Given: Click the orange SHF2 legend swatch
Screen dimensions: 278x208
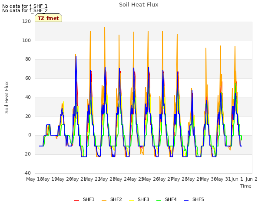Looking at the screenshot, I should tap(104, 200).
